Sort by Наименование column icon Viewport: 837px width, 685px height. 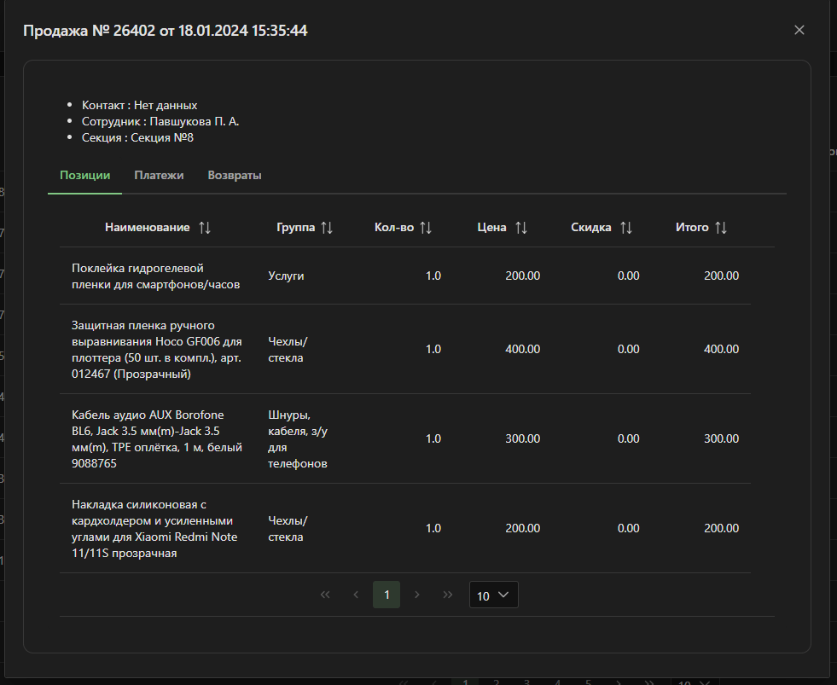[204, 228]
